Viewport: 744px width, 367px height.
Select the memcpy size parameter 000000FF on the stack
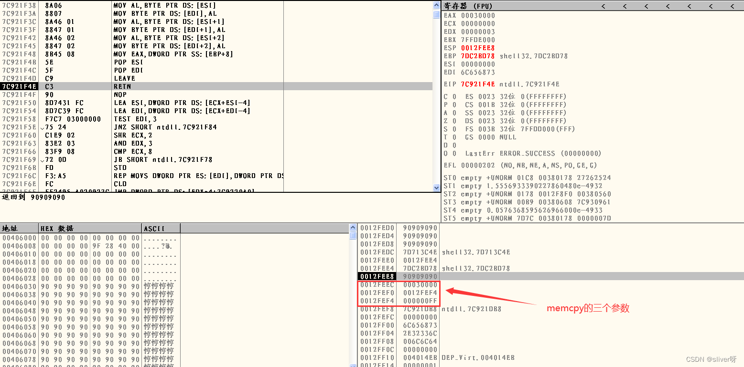coord(420,301)
